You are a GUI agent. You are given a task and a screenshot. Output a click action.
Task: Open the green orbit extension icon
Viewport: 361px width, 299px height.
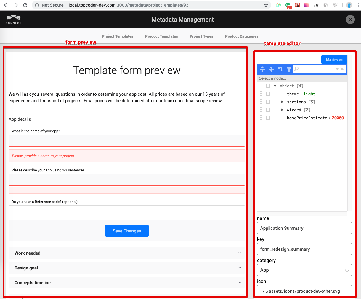[278, 5]
